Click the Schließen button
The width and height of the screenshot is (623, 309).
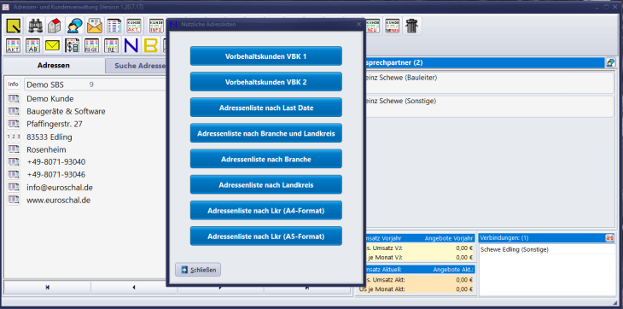tap(198, 270)
